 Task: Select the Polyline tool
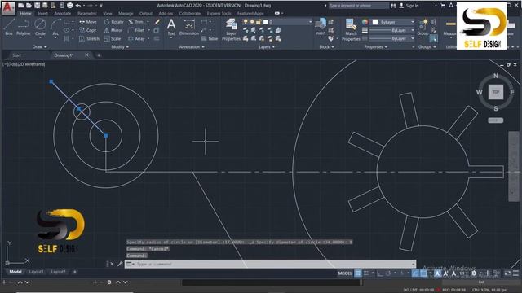point(24,26)
